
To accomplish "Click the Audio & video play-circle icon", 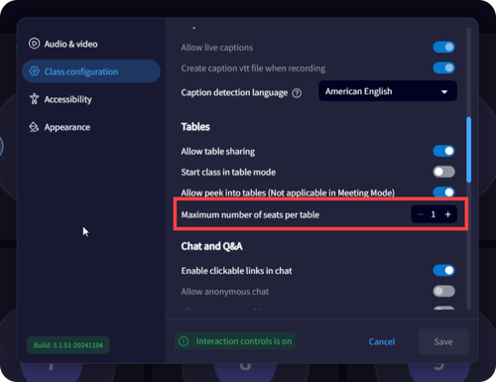I will pos(34,44).
